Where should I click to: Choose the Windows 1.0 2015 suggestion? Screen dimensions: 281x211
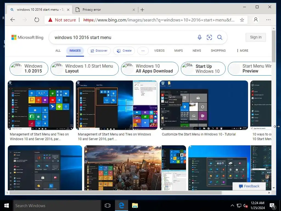(29, 68)
